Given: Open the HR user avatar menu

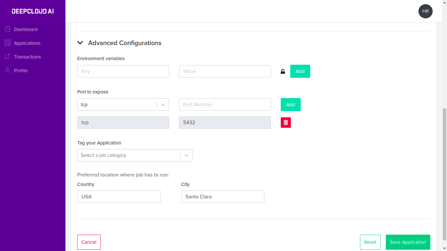Looking at the screenshot, I should tap(425, 11).
